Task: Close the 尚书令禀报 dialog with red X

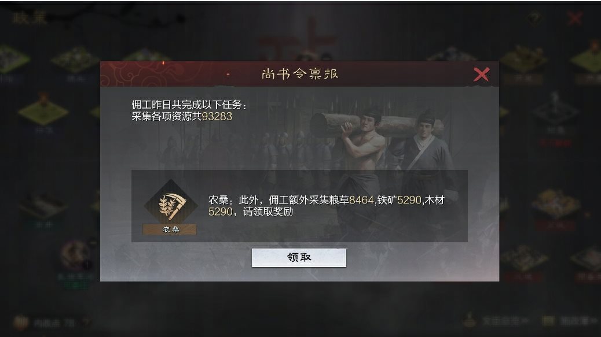Action: click(x=481, y=74)
